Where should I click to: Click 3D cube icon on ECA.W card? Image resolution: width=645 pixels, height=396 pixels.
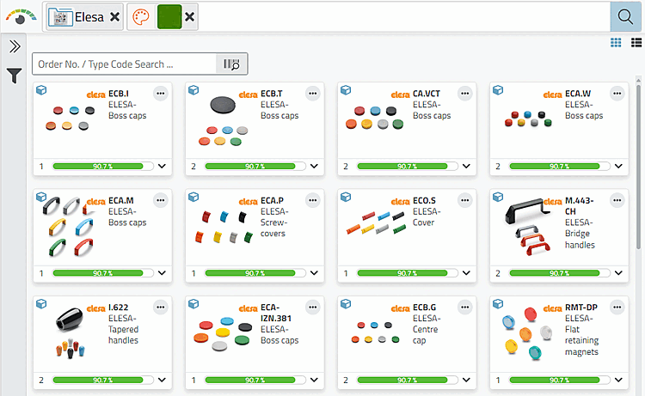(498, 90)
